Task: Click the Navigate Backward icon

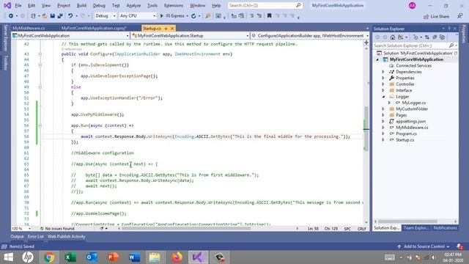Action: coord(11,16)
